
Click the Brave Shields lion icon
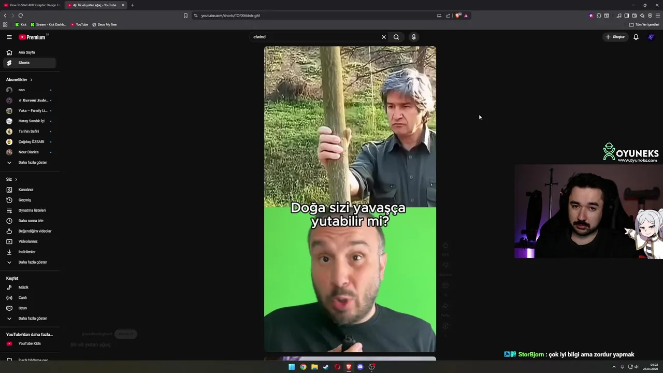[x=458, y=16]
